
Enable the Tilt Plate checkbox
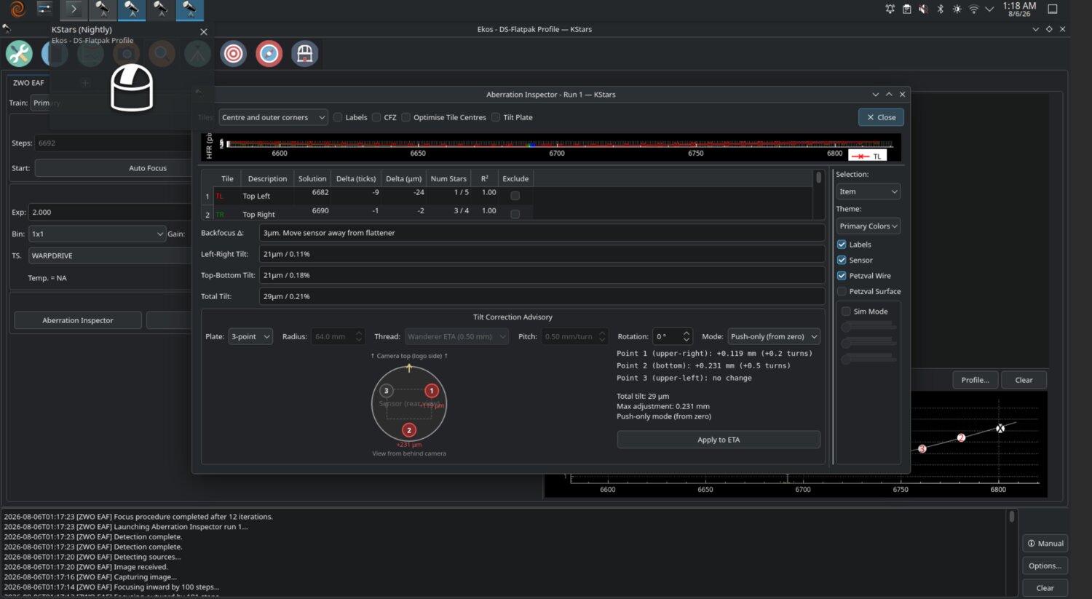[x=496, y=117]
